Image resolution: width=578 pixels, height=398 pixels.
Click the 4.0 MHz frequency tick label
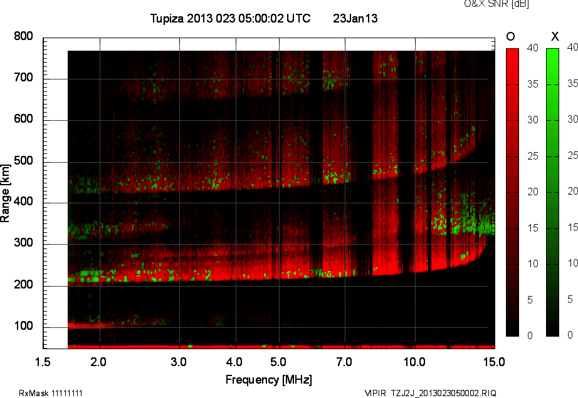[x=234, y=362]
